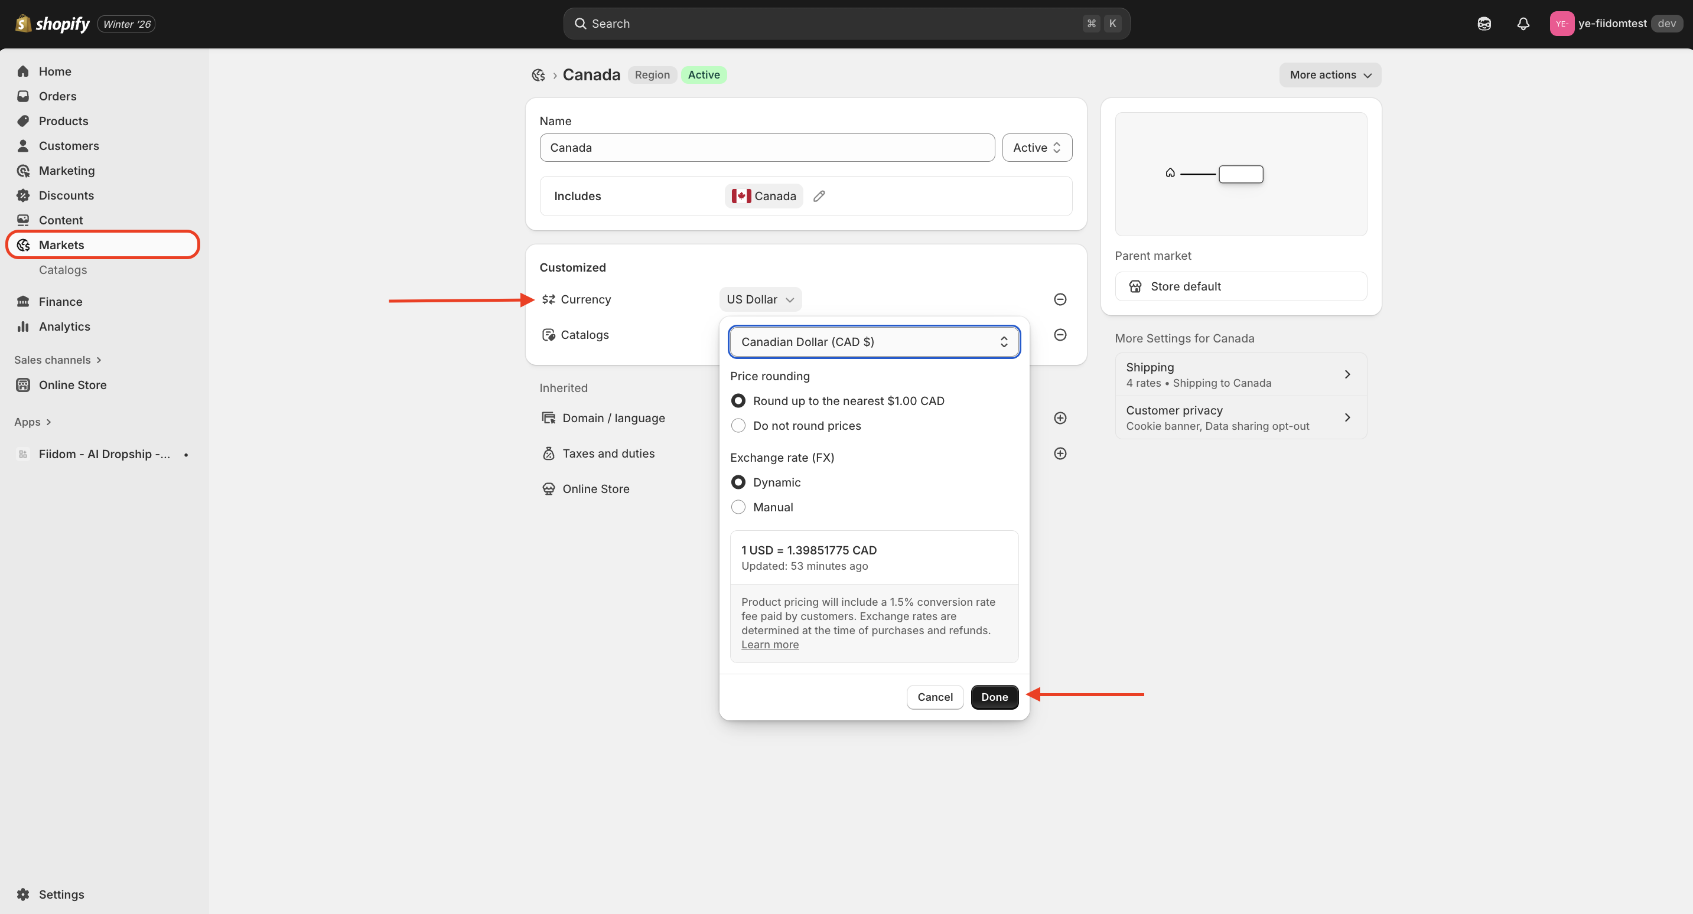Click plus icon for Domain / language
The image size is (1693, 914).
point(1060,418)
